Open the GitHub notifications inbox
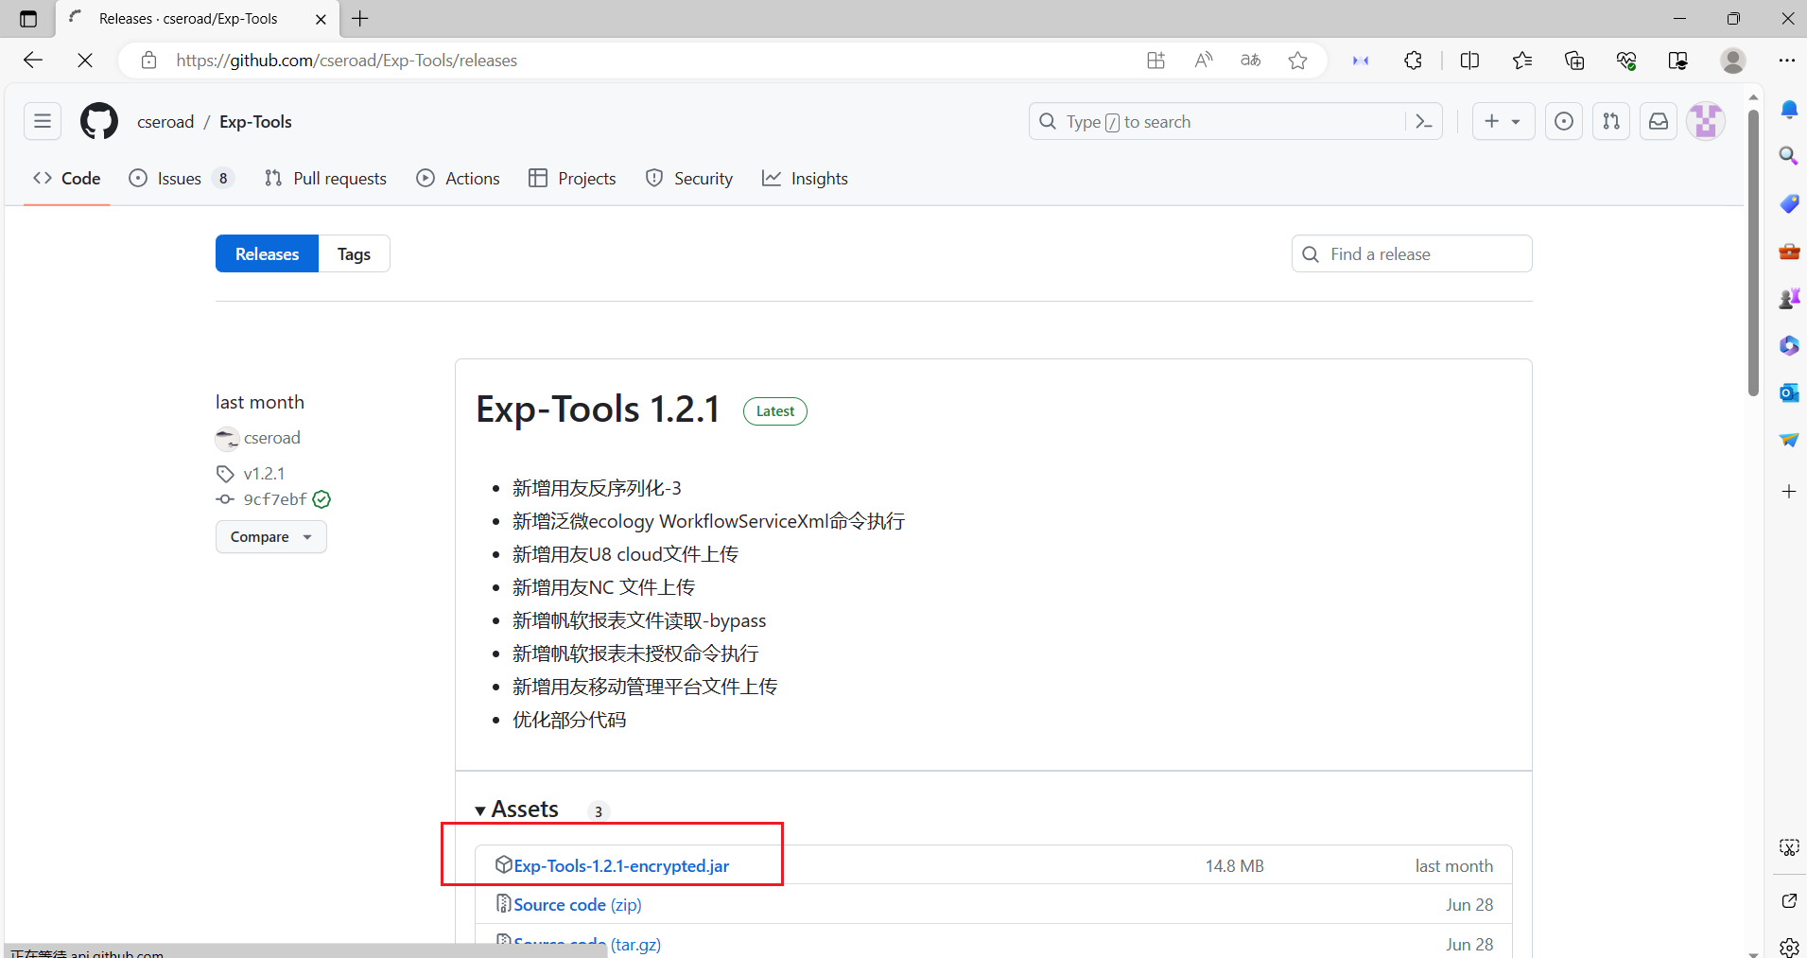 pyautogui.click(x=1659, y=121)
